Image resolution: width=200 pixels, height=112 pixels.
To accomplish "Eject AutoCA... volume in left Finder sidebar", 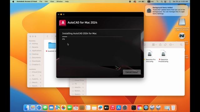I will pyautogui.click(x=41, y=79).
